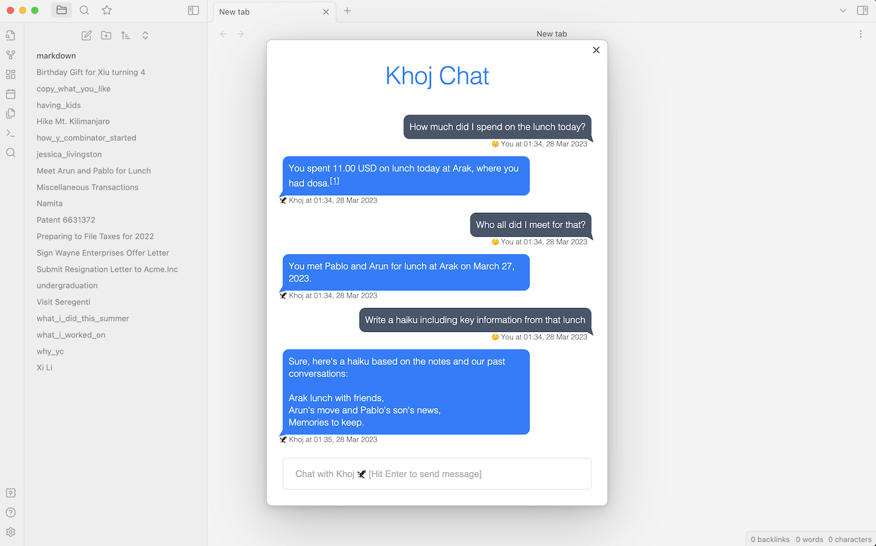The height and width of the screenshot is (546, 876).
Task: Switch to the file explorer tab
Action: [x=62, y=10]
